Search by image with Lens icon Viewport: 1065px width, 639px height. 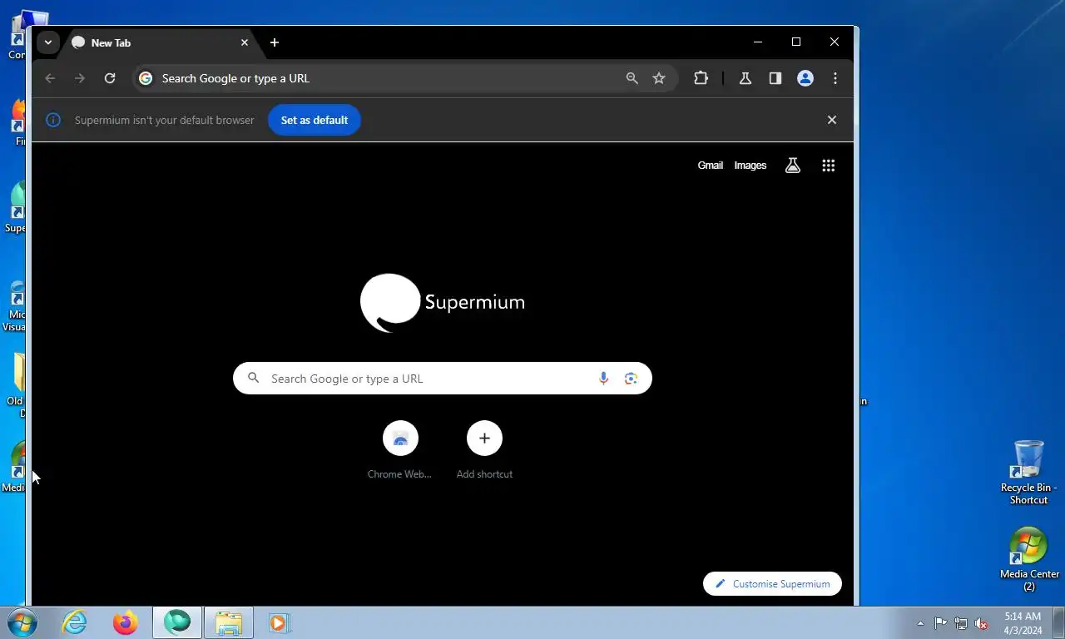632,379
